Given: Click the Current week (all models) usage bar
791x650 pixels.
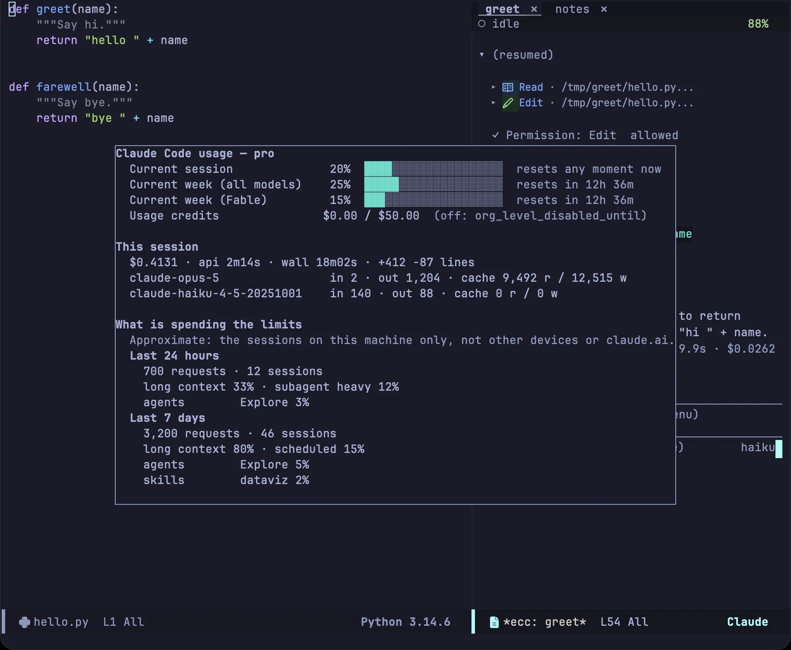Looking at the screenshot, I should point(433,185).
